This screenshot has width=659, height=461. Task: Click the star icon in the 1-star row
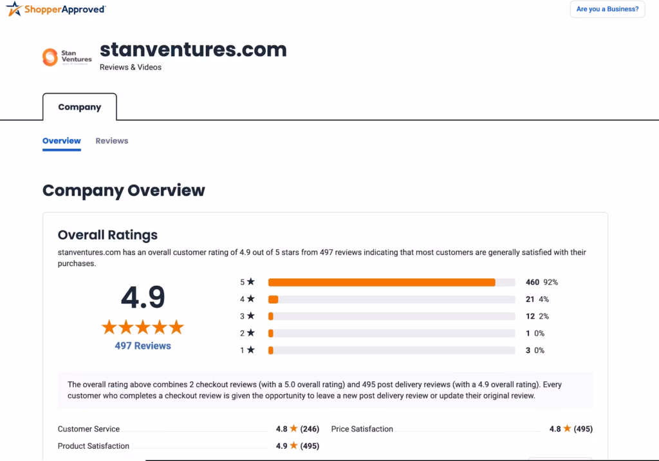tap(250, 350)
